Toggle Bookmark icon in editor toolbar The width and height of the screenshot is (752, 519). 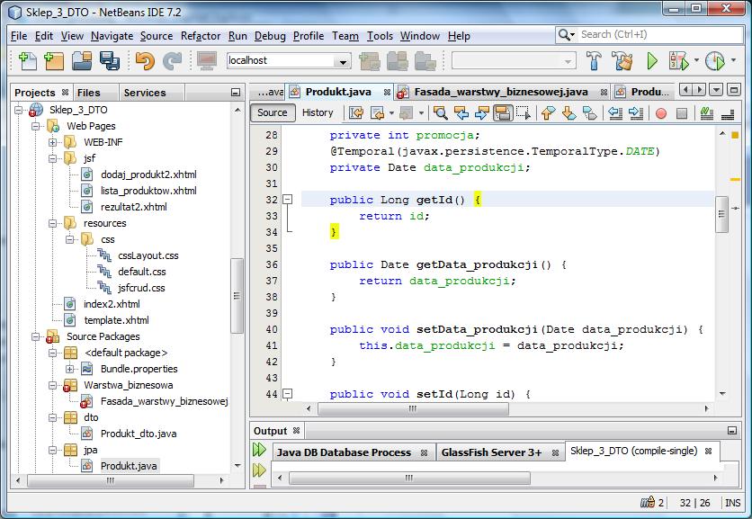pos(589,112)
